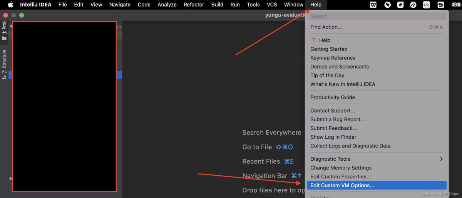Viewport: 462px width, 198px height.
Task: Click the Go to File hint text
Action: (257, 147)
